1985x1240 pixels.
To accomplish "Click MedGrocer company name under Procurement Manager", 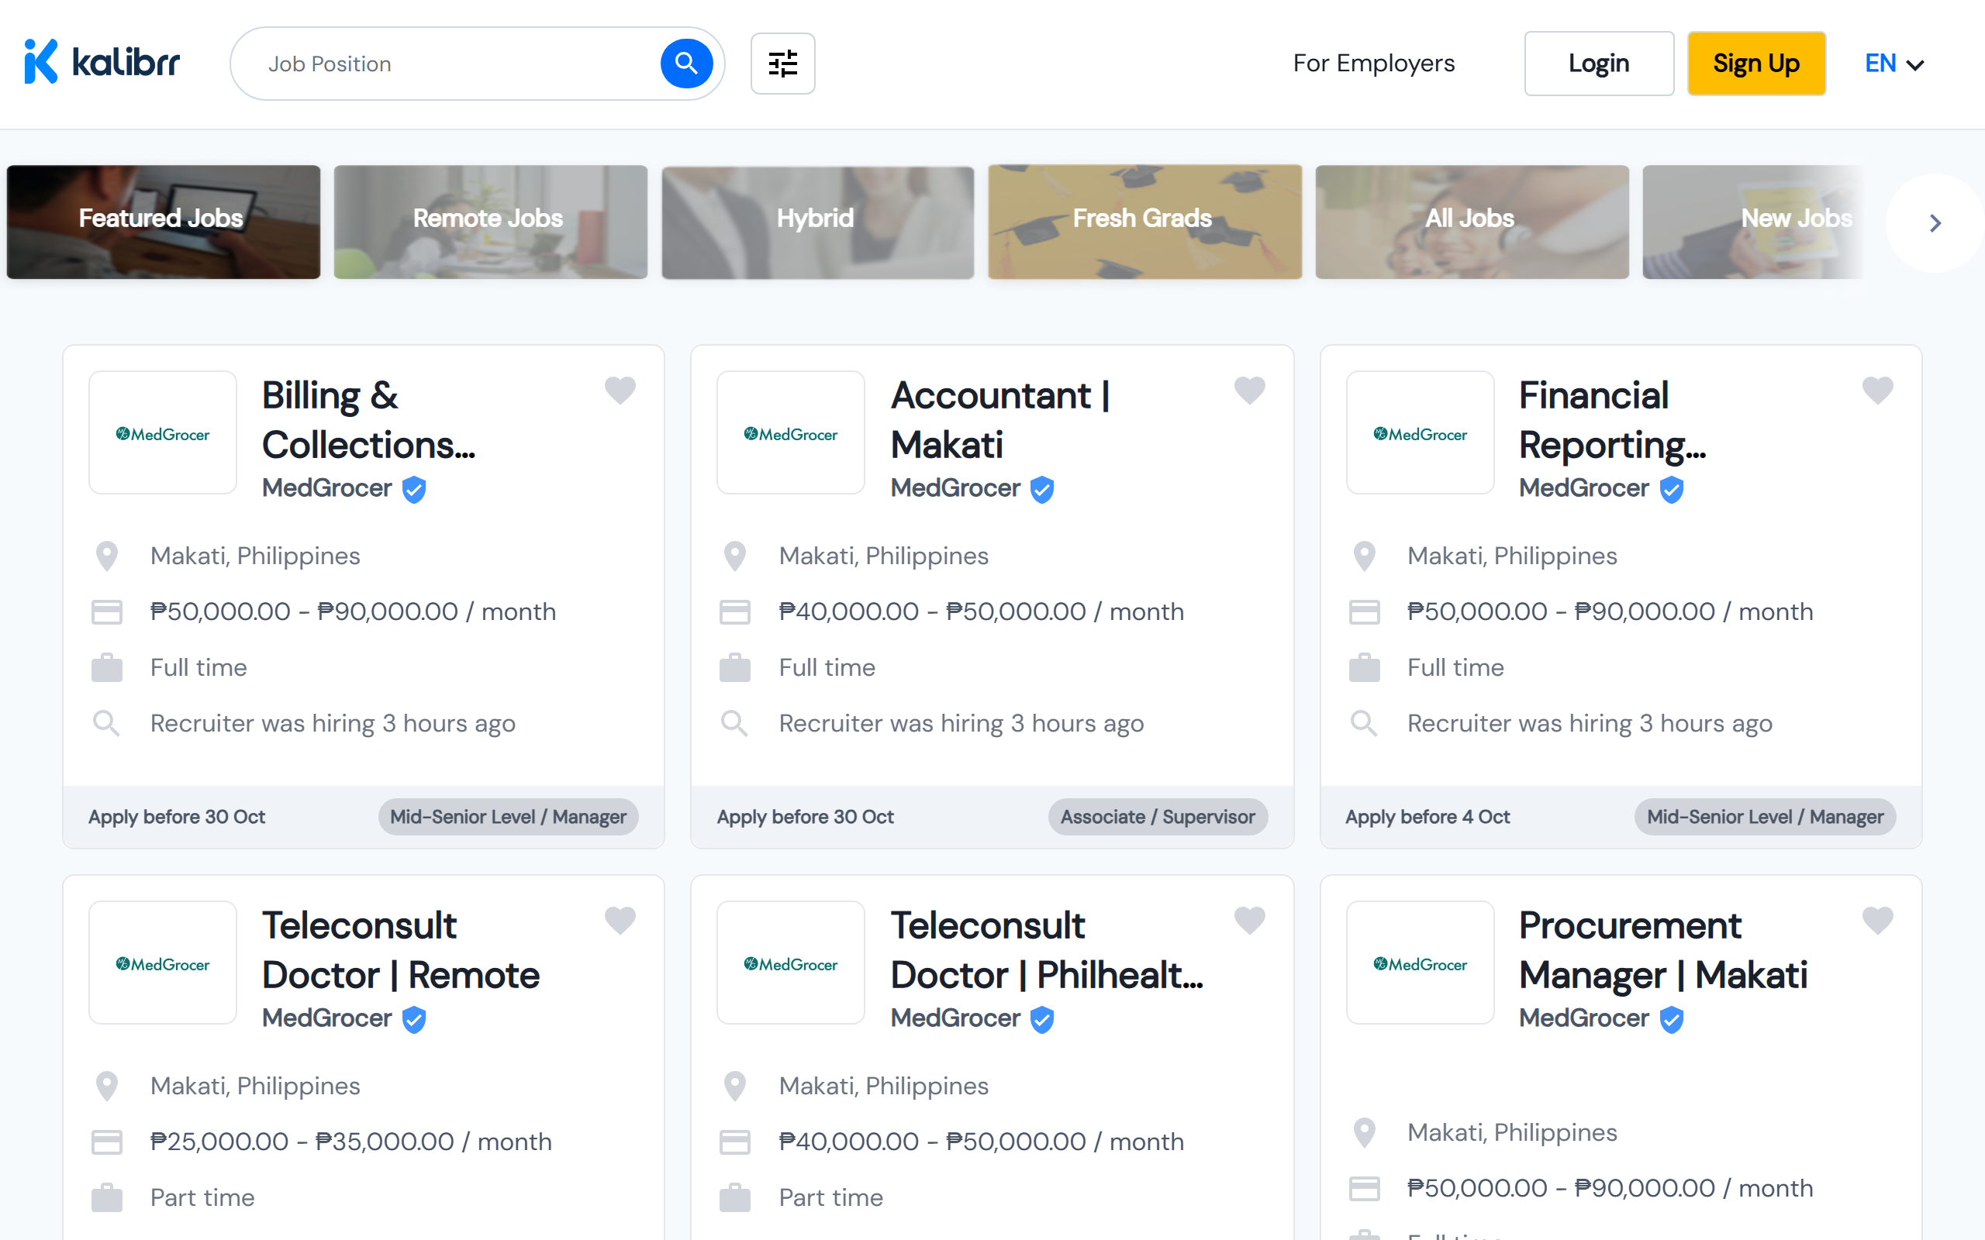I will tap(1584, 1018).
